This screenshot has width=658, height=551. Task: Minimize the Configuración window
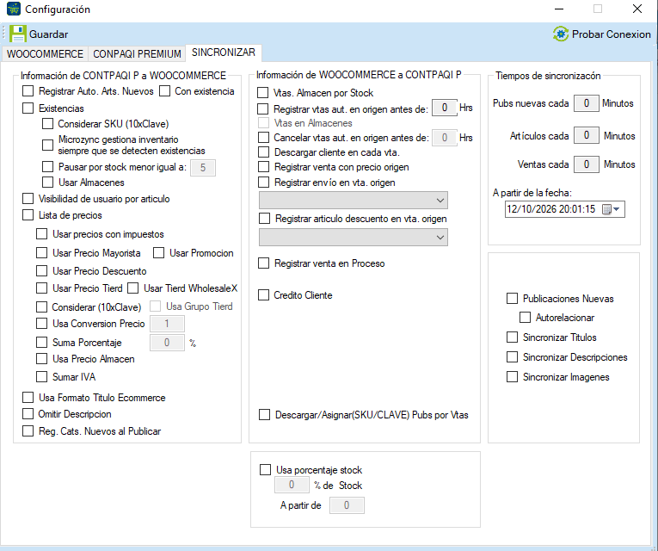[559, 9]
